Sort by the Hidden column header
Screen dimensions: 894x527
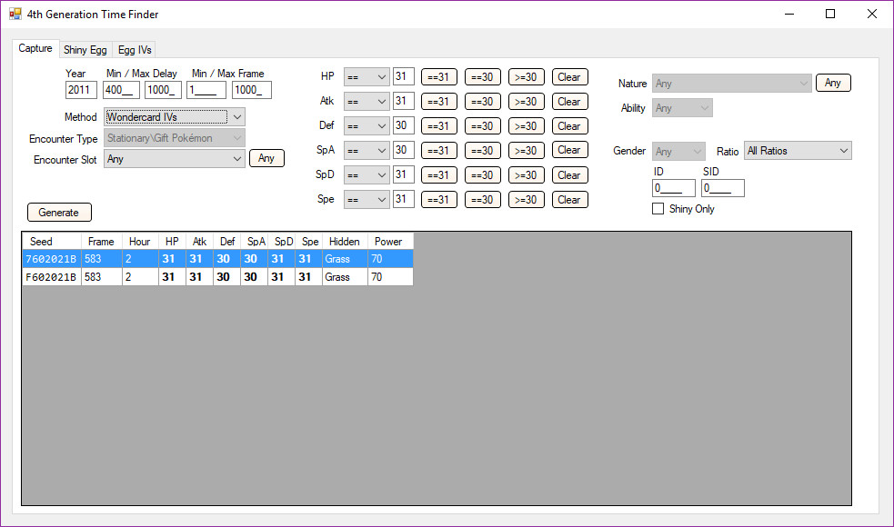tap(345, 242)
